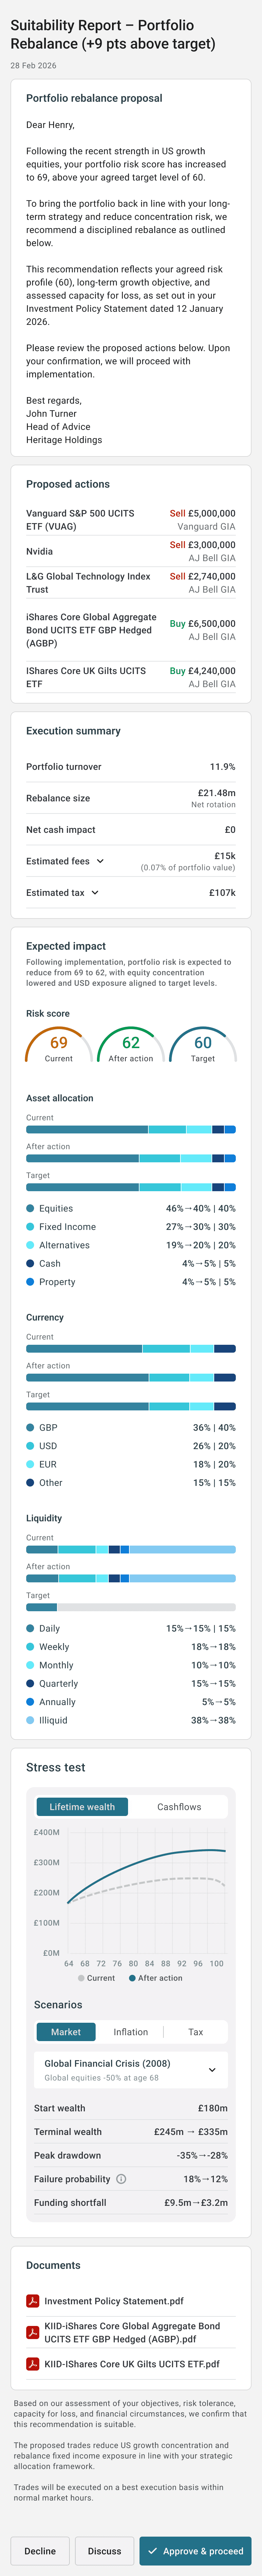Open the Global Financial Crisis scenario dropdown
Screen dimensions: 262x2576
130,2069
